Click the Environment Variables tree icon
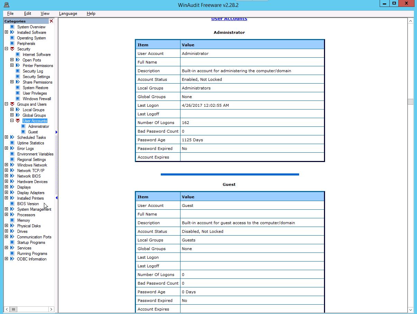The height and width of the screenshot is (314, 417). pyautogui.click(x=12, y=154)
